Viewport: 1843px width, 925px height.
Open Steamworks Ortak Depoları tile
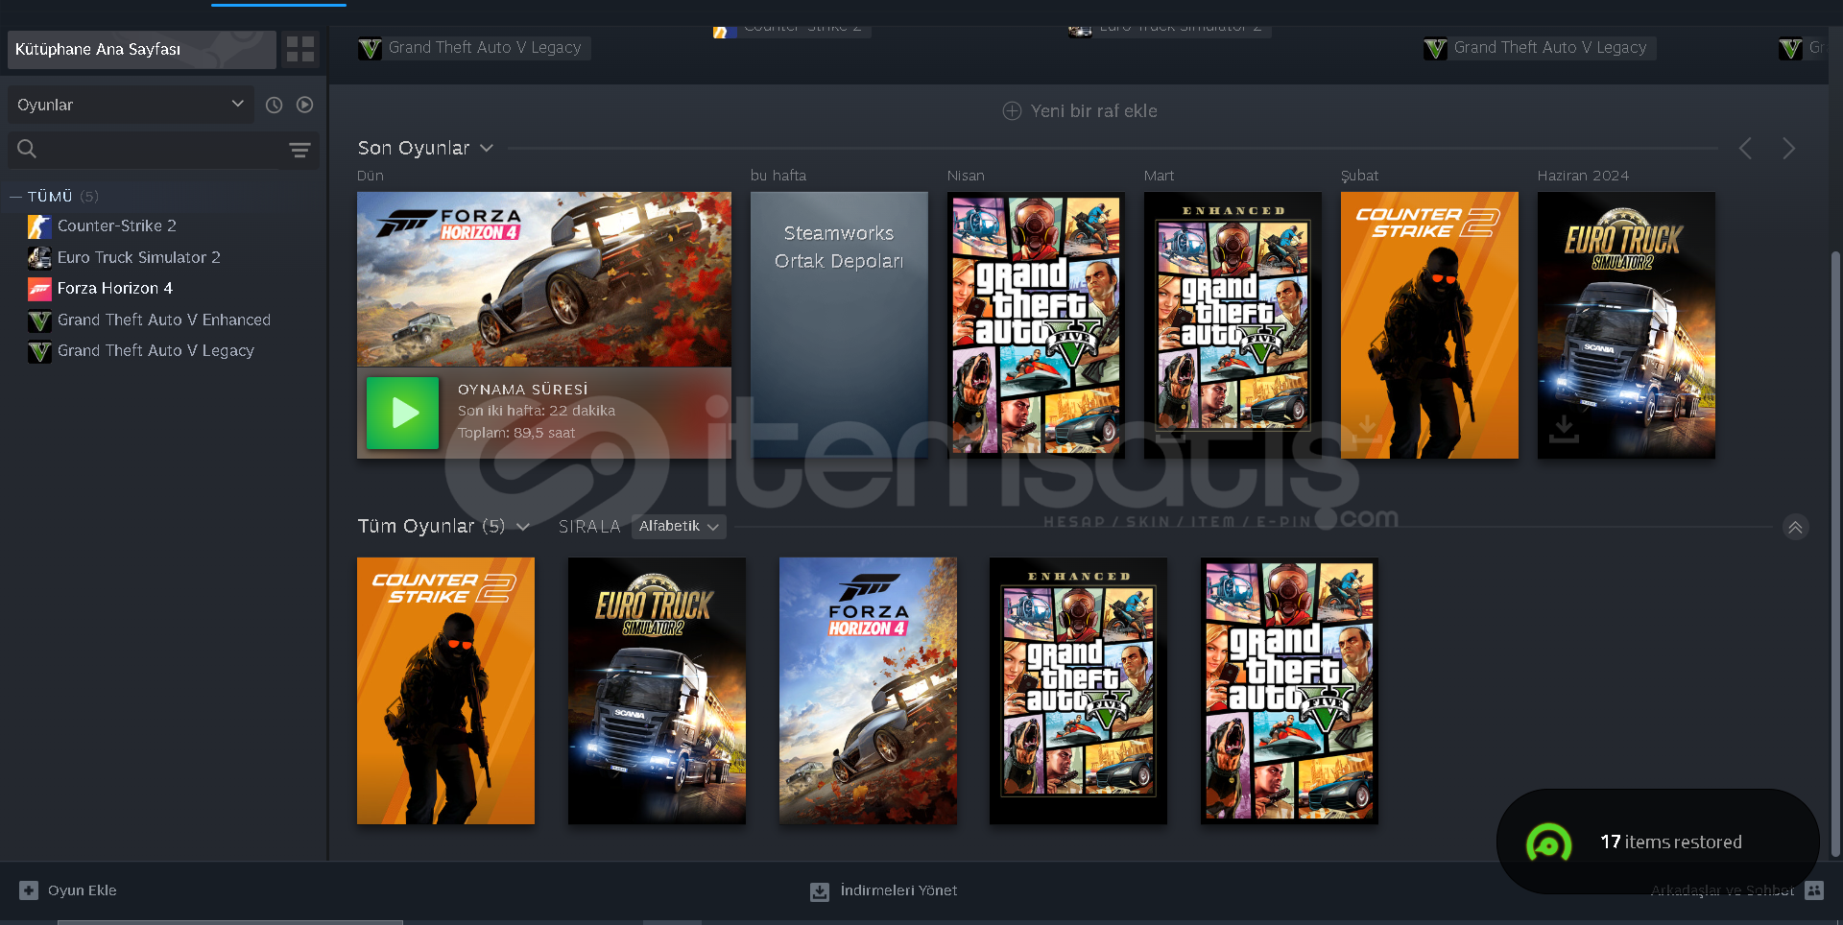(x=839, y=325)
